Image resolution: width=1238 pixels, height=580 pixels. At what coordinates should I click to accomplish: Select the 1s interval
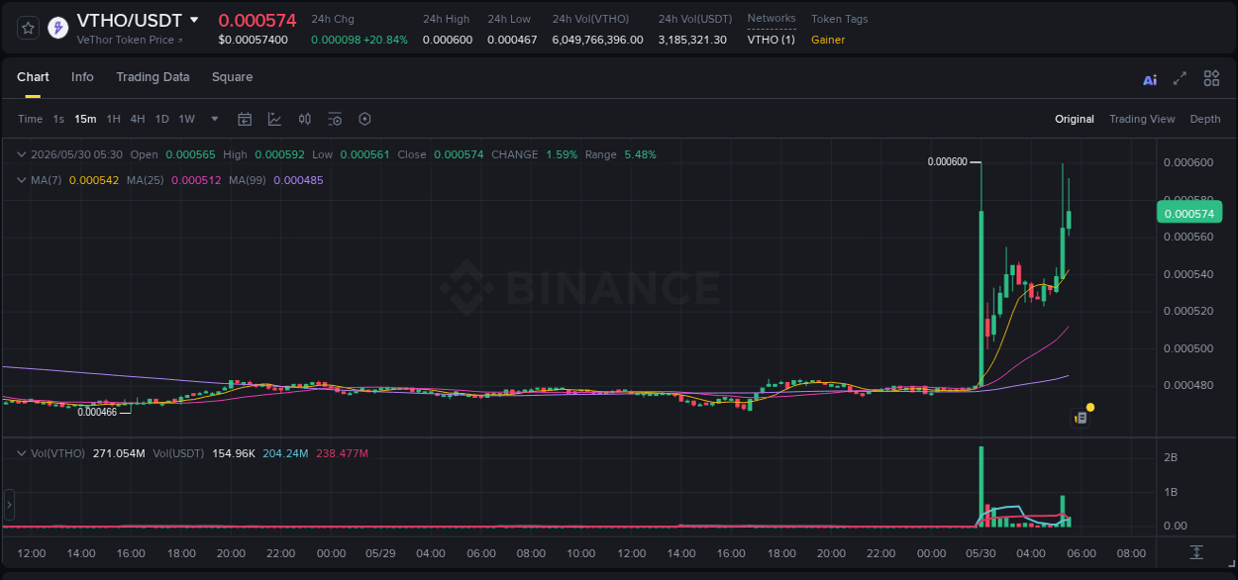tap(58, 119)
